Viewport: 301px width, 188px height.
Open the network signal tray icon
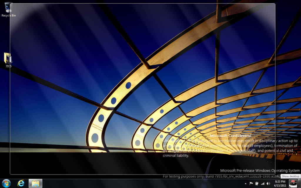click(x=262, y=184)
